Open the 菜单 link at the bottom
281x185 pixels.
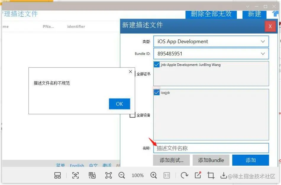[x=60, y=165]
